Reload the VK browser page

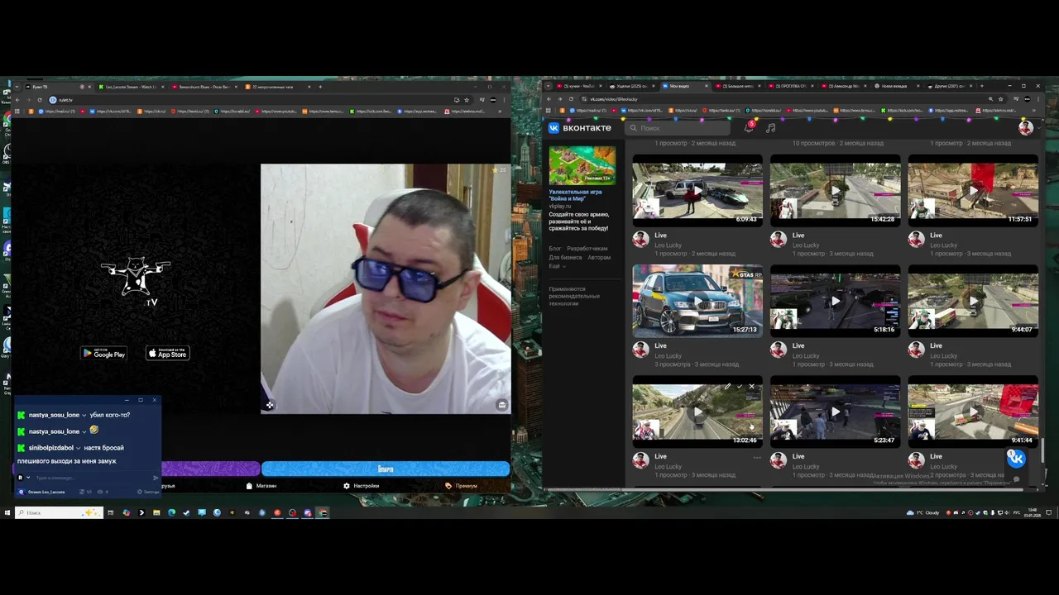coord(570,99)
